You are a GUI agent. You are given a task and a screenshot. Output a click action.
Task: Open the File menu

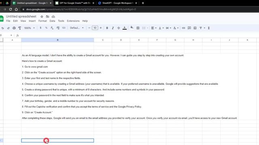[8, 21]
